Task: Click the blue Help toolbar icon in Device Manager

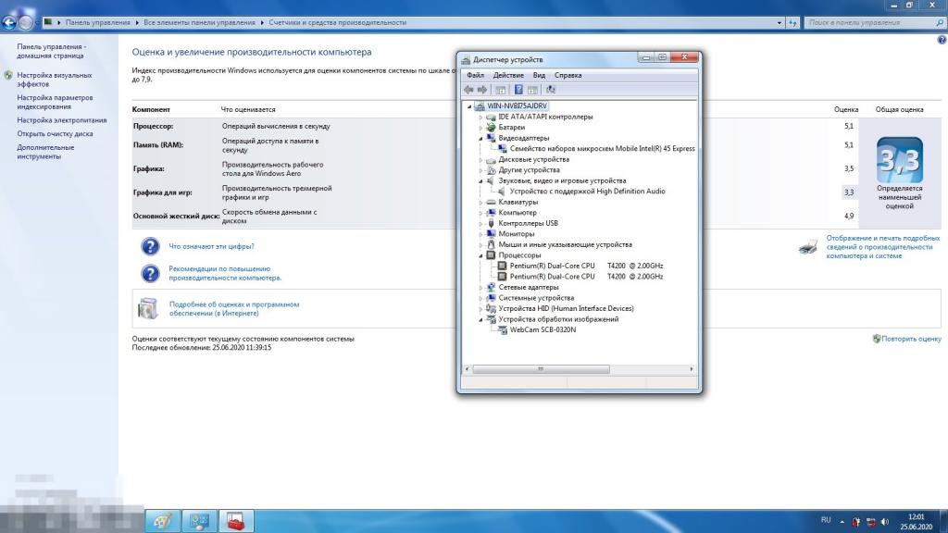Action: click(x=518, y=90)
